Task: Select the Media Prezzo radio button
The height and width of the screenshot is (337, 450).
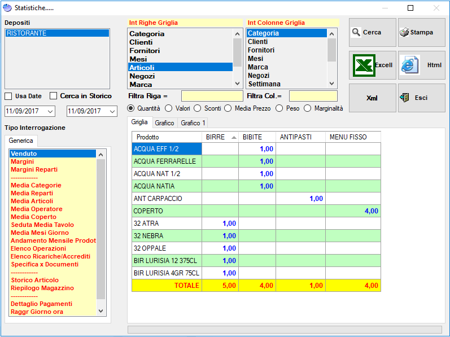Action: [x=228, y=108]
